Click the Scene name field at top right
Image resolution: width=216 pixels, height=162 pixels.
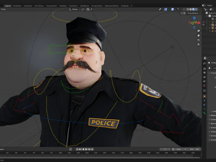pos(211,5)
